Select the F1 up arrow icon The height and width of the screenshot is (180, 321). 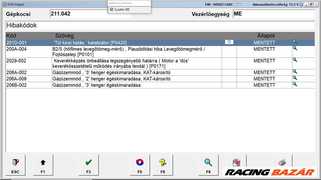(x=43, y=162)
